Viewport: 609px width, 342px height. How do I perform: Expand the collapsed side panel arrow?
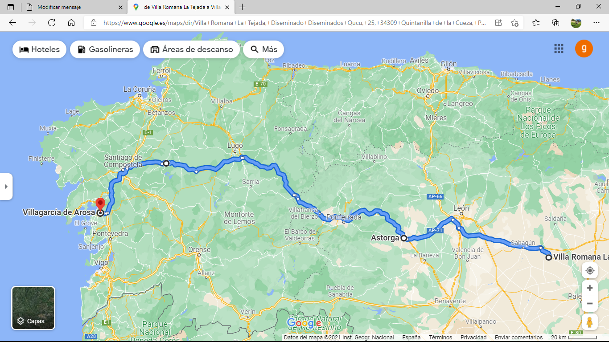(6, 187)
